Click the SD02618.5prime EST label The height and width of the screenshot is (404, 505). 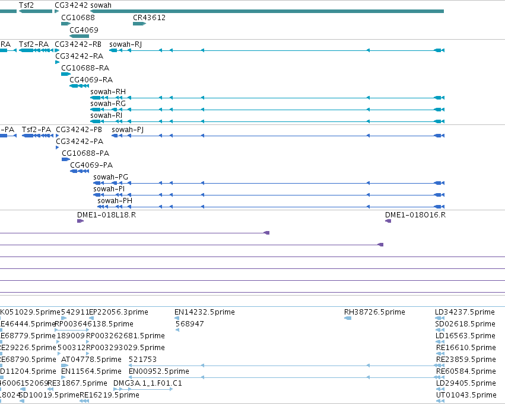(465, 324)
